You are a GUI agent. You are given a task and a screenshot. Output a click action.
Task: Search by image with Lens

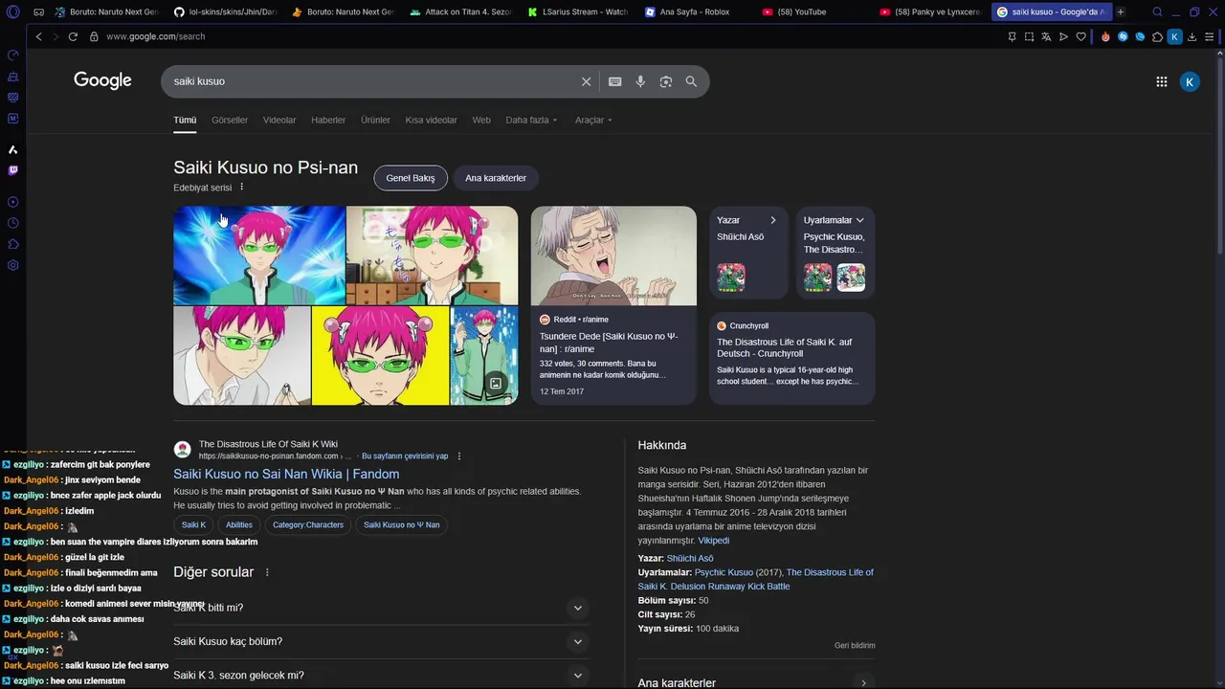click(666, 81)
